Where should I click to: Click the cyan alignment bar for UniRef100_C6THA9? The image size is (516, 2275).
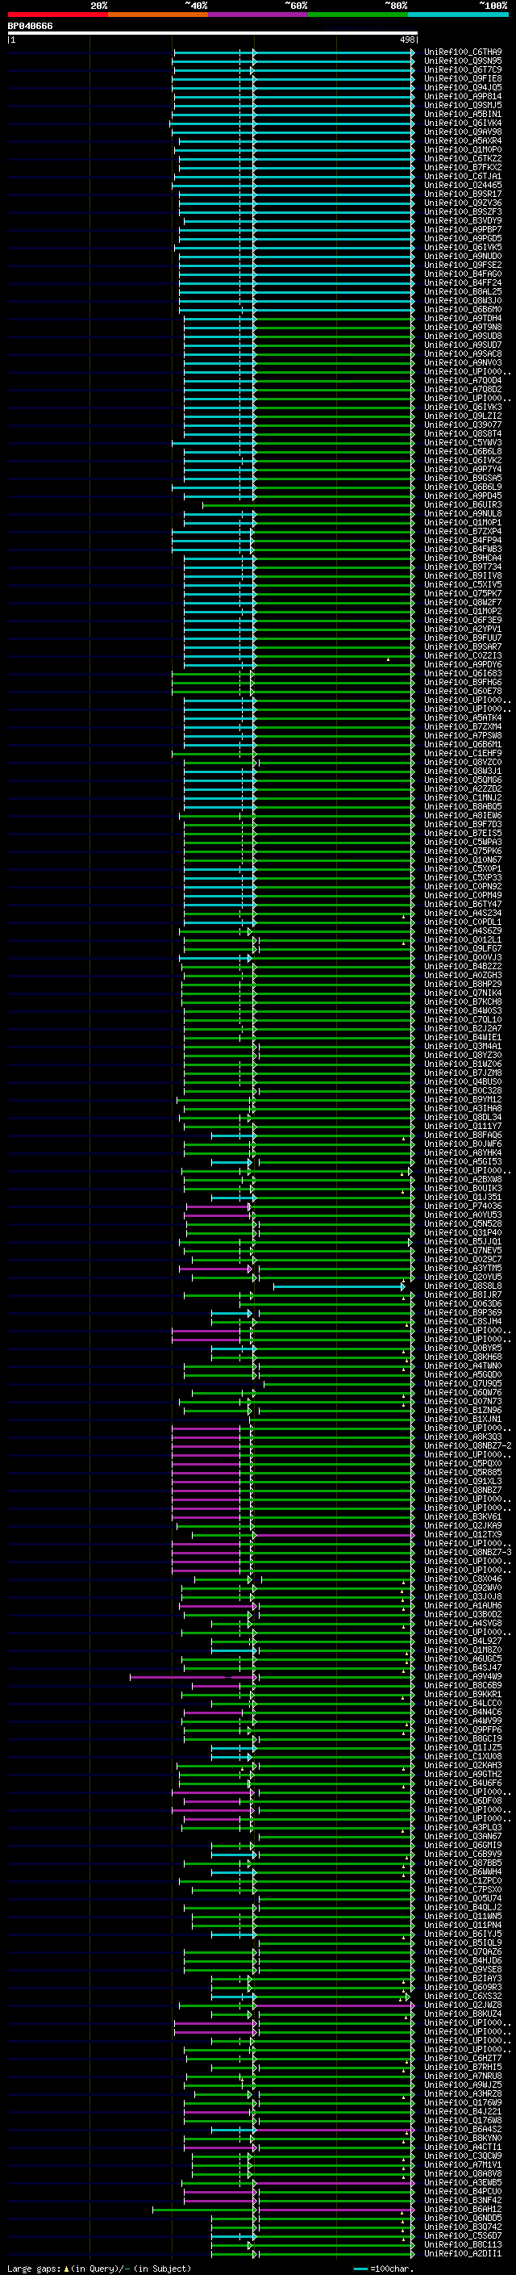[293, 52]
